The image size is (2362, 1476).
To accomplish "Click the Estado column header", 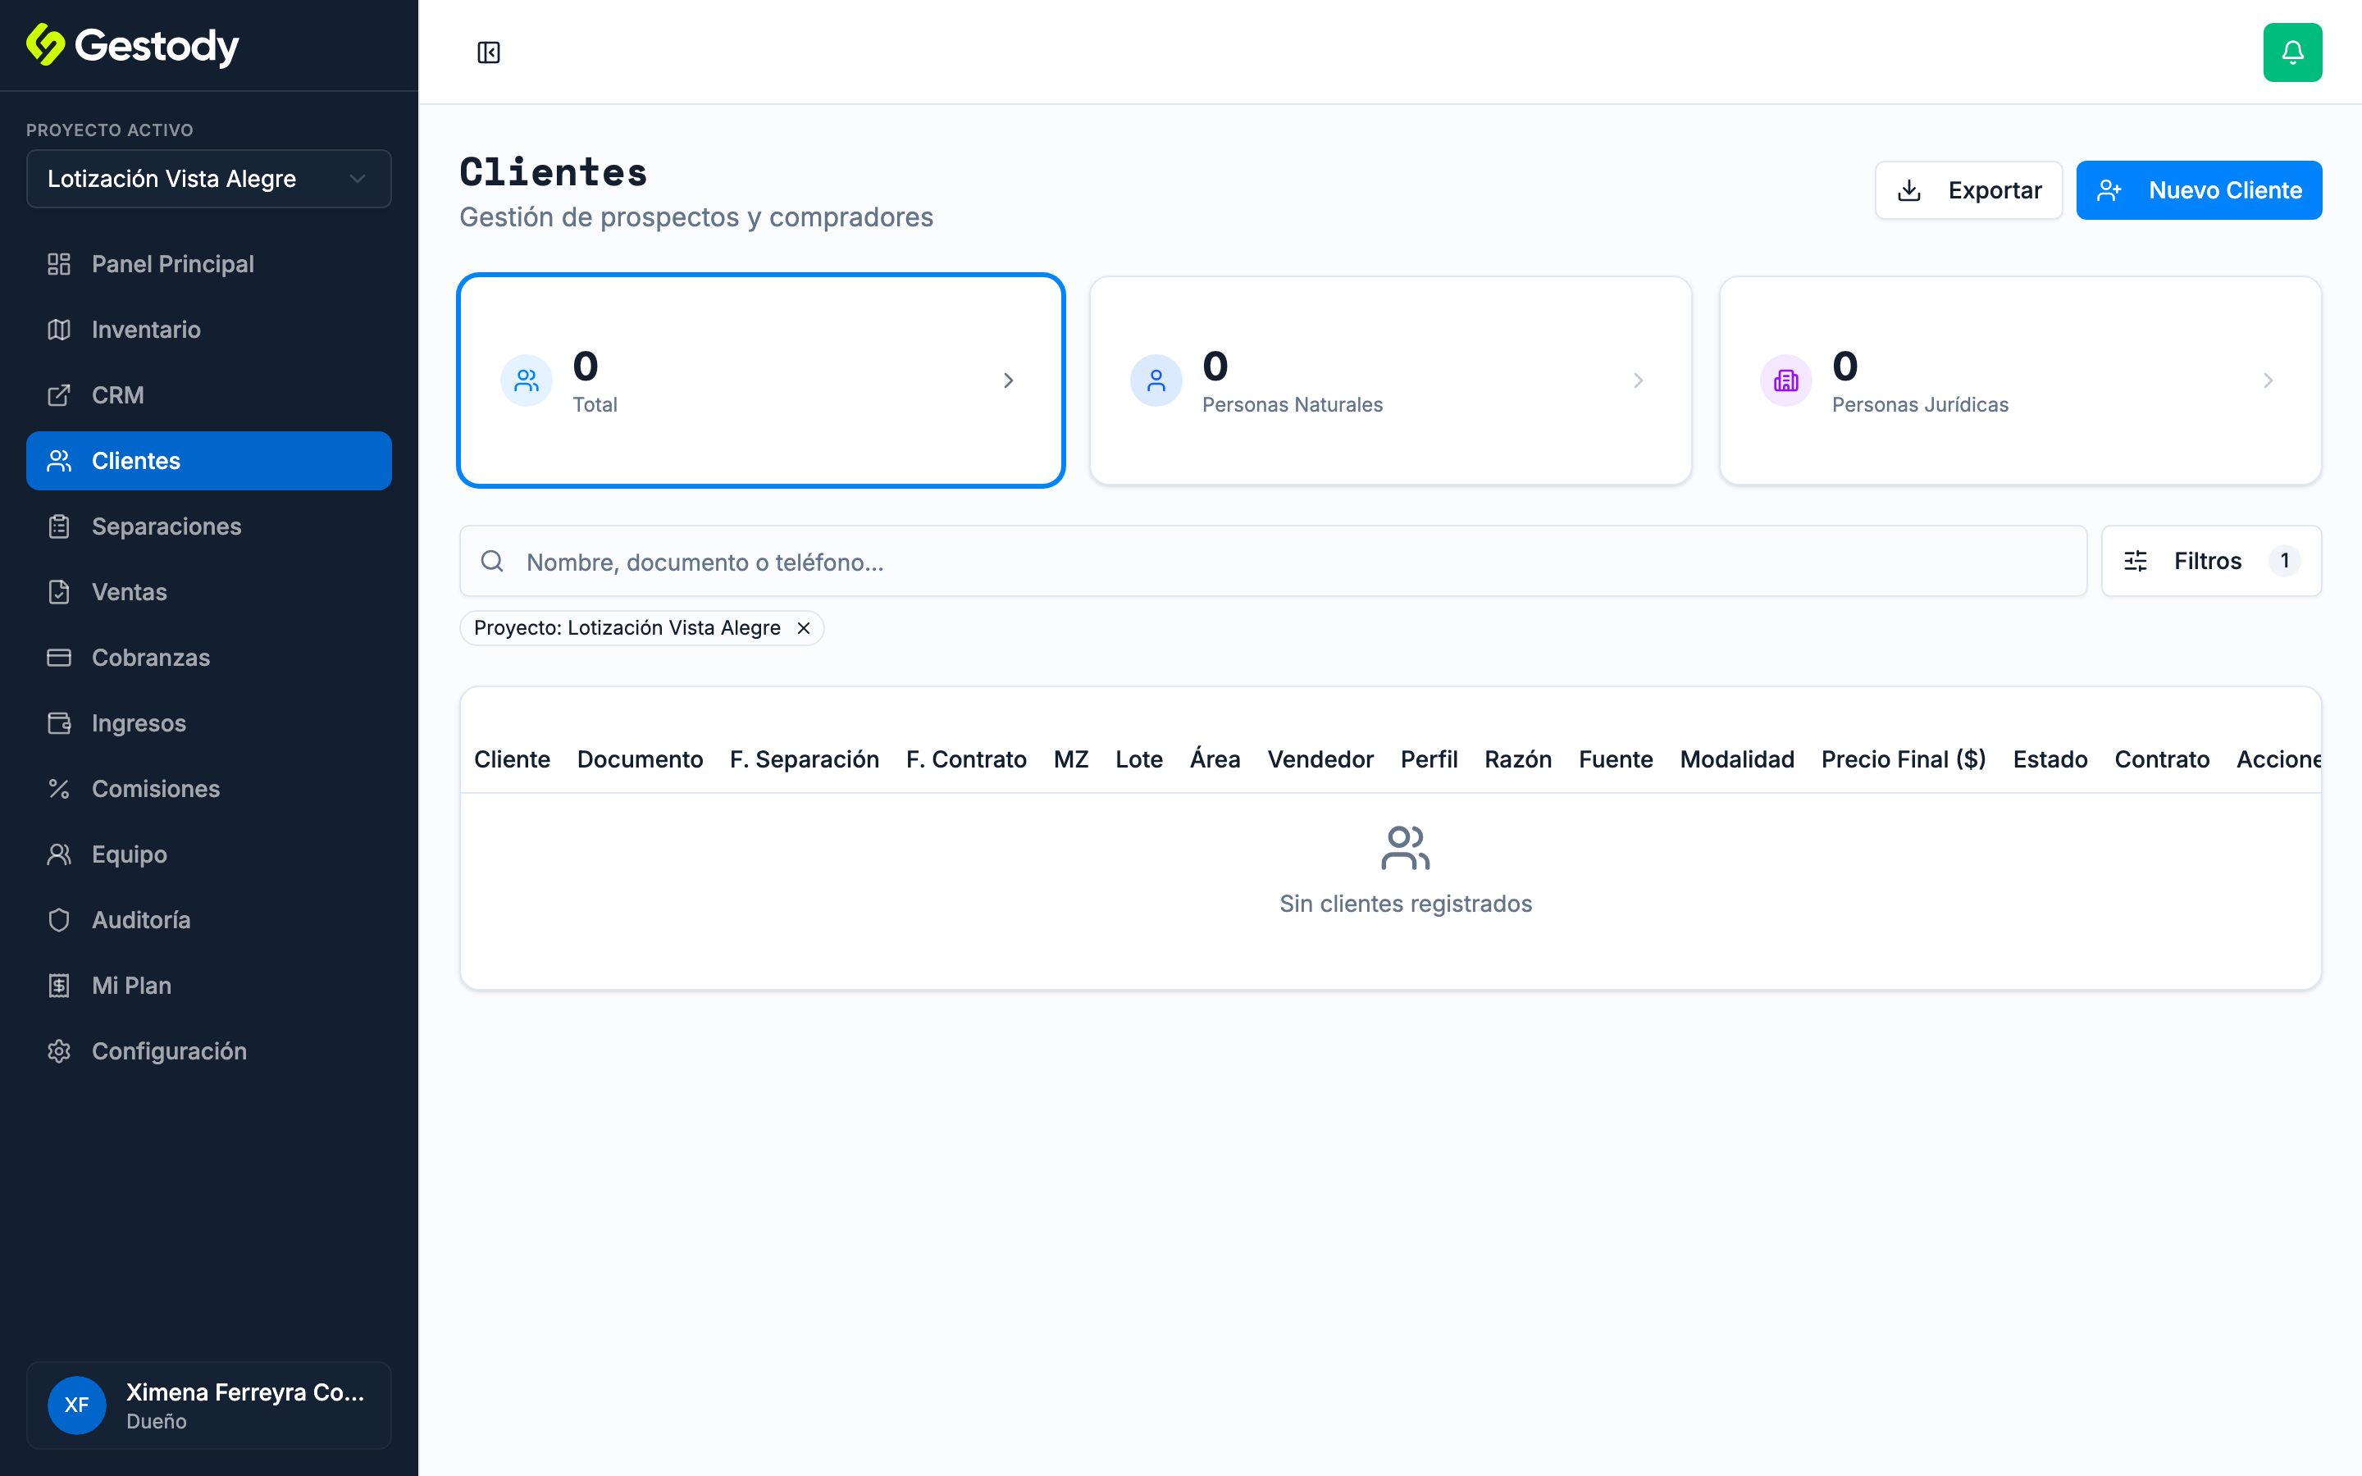I will pos(2050,759).
